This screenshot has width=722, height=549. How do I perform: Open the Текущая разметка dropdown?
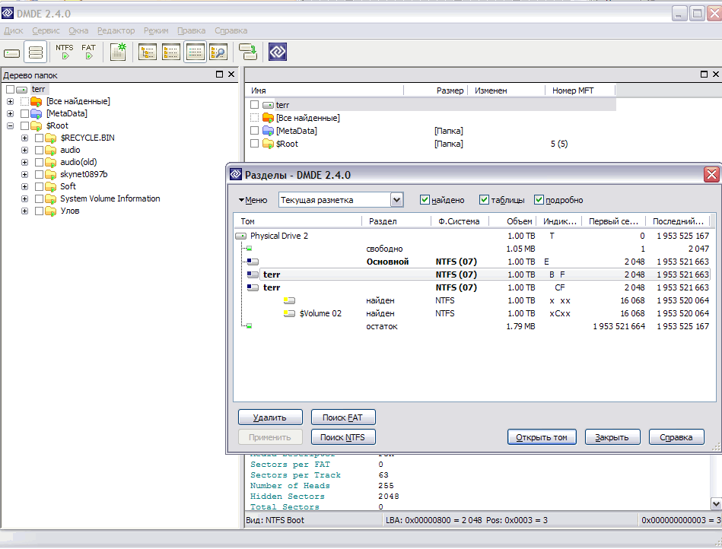click(x=396, y=200)
